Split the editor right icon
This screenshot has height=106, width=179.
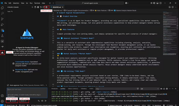[x=173, y=7]
